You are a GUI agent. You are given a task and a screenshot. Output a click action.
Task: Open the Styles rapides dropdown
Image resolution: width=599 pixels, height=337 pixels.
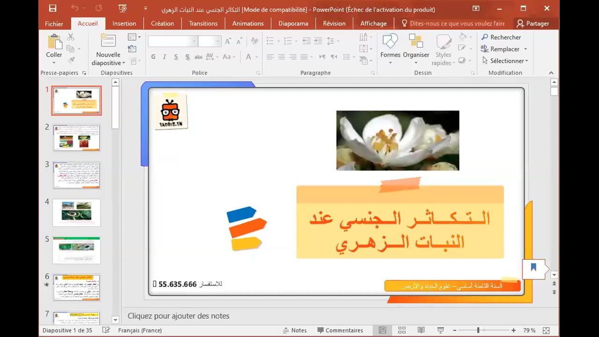coord(443,49)
